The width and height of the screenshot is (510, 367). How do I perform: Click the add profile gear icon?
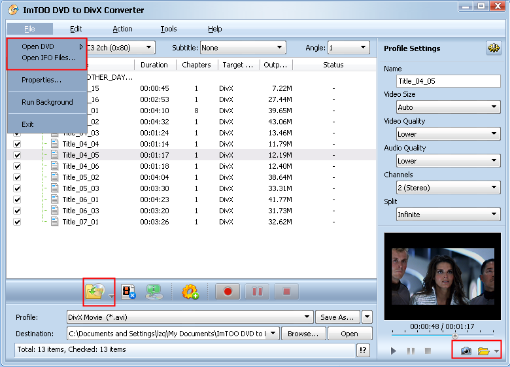coord(190,292)
